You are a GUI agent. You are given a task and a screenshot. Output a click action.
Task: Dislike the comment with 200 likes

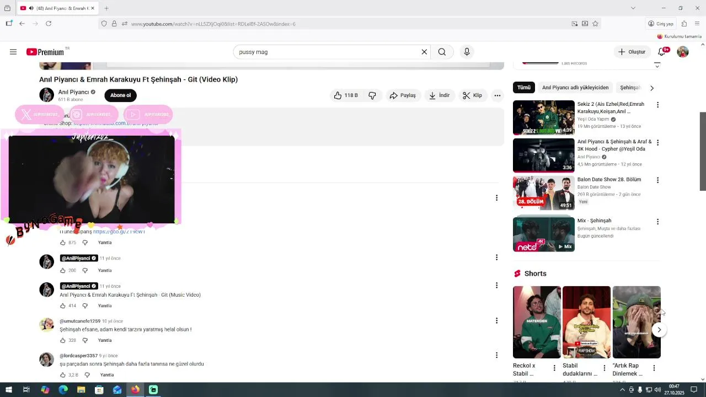tap(85, 270)
